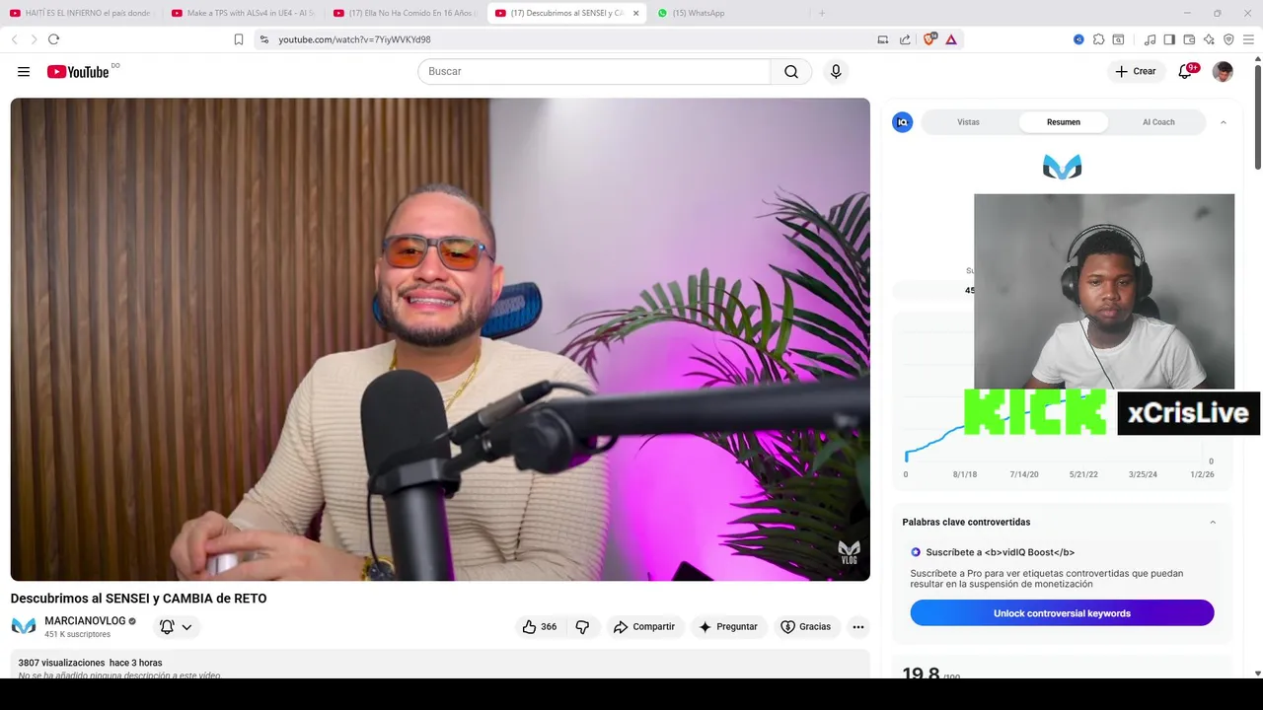Go to the YouTube home logo
The height and width of the screenshot is (710, 1263).
coord(78,72)
